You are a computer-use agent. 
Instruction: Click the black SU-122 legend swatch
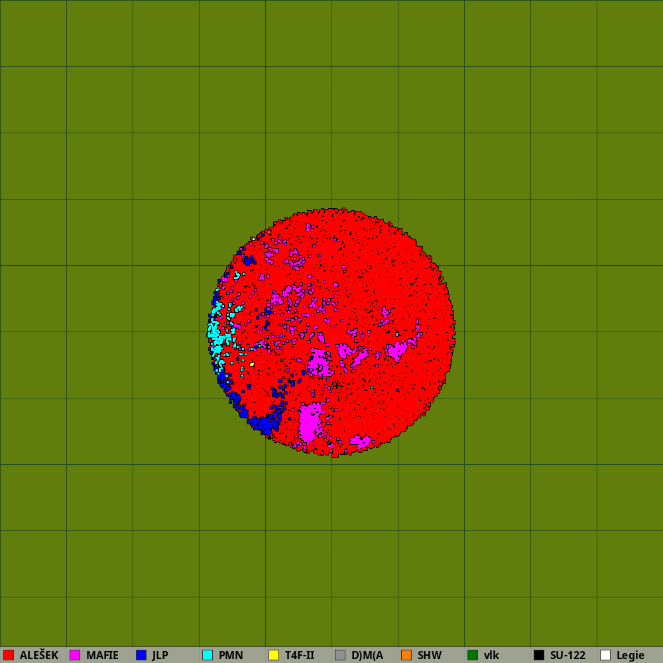point(539,655)
